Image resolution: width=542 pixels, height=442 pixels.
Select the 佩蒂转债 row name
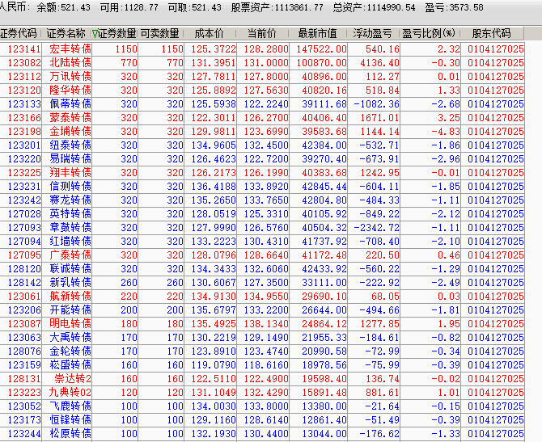pos(70,104)
